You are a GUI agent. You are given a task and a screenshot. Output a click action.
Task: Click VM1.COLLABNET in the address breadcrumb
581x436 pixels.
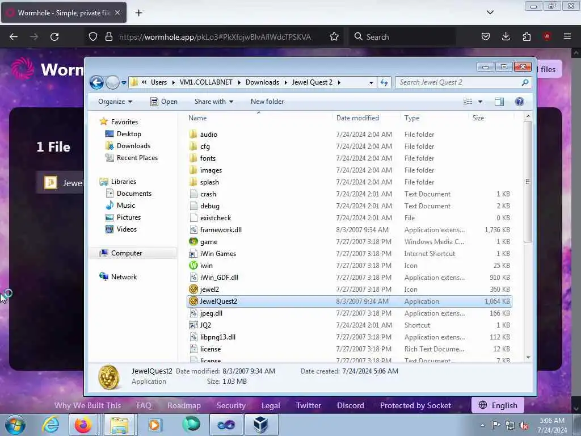click(x=206, y=82)
